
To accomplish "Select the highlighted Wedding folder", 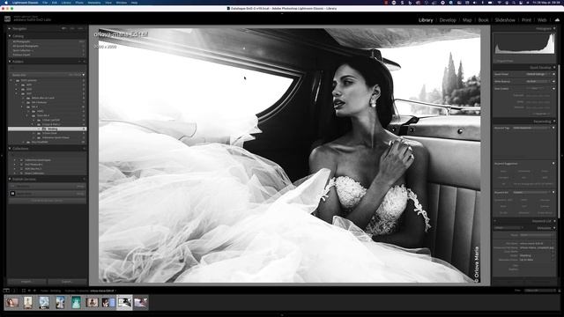I will point(47,129).
